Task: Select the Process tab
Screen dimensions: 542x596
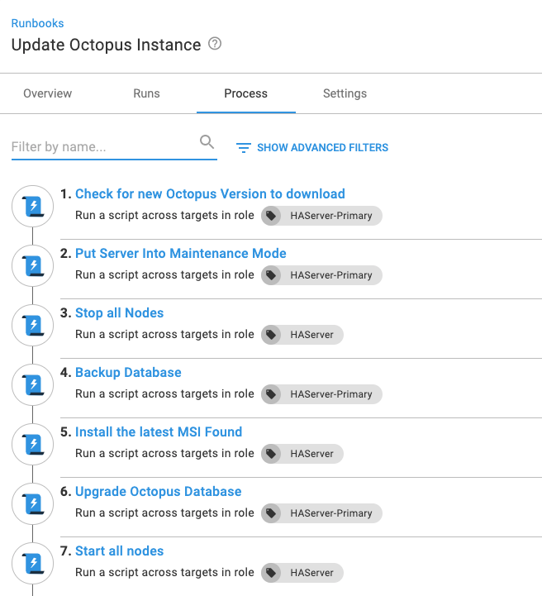Action: tap(245, 93)
